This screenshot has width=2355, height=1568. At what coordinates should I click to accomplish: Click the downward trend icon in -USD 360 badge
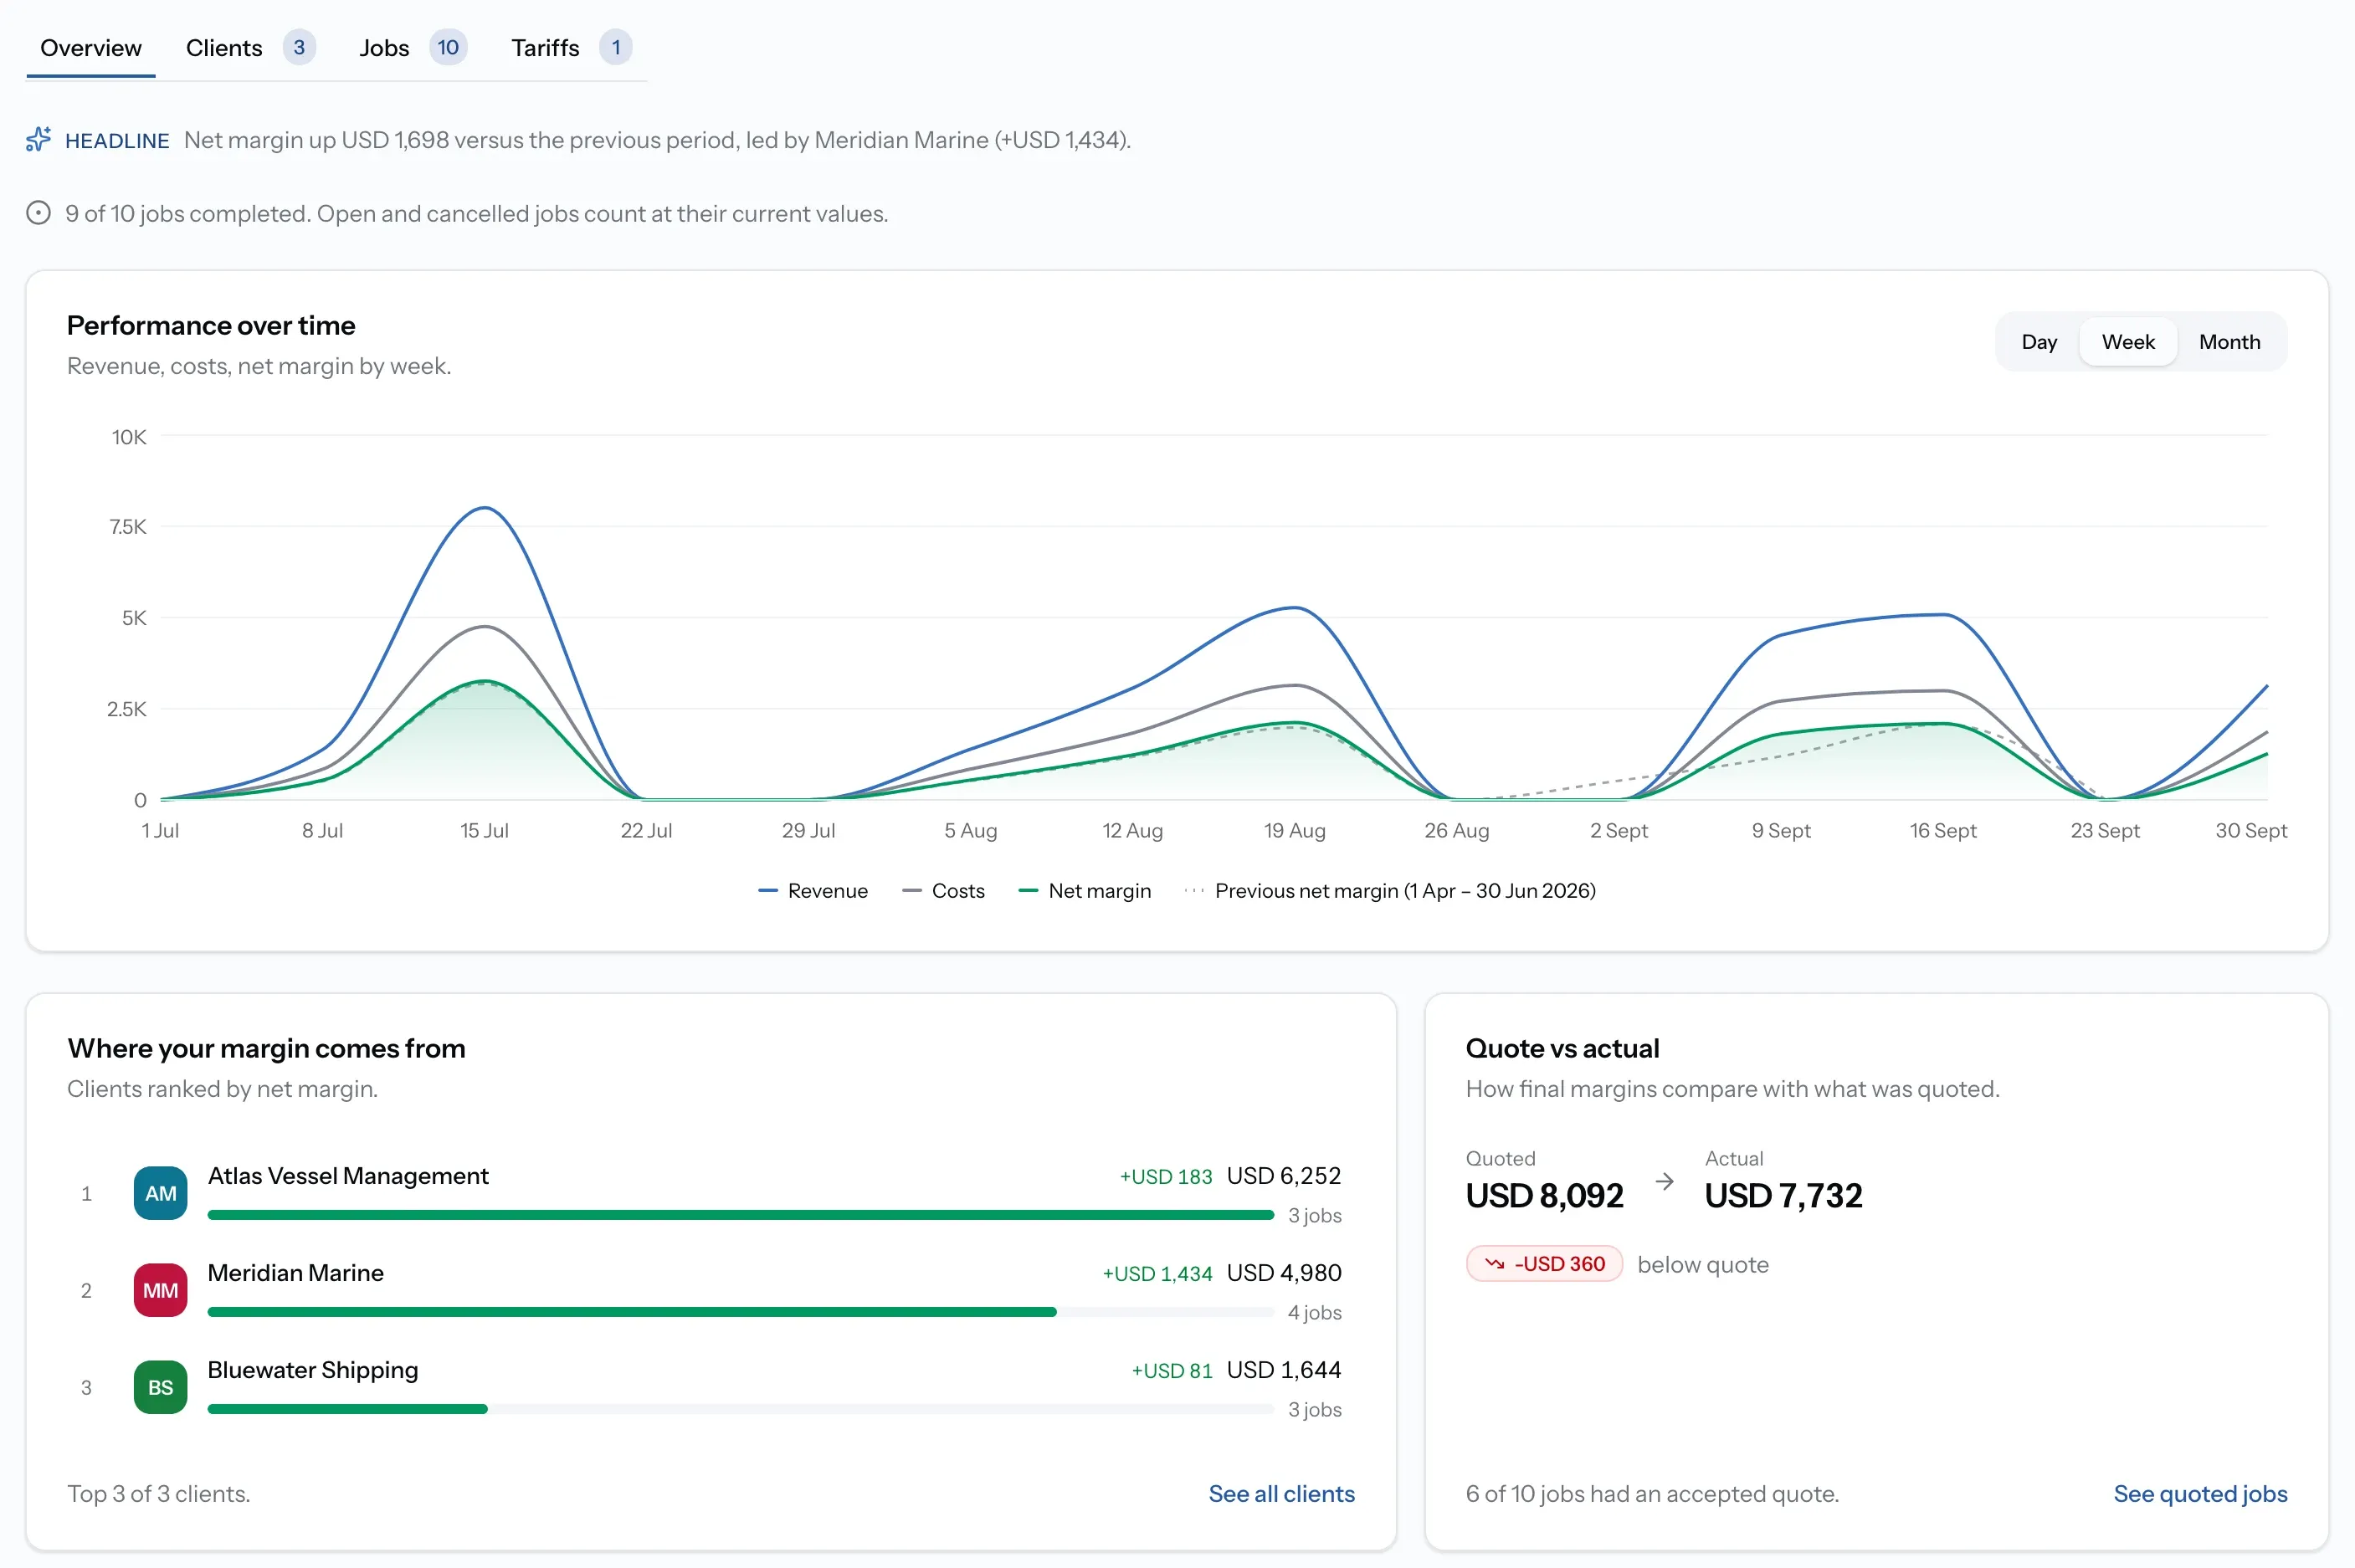pyautogui.click(x=1494, y=1264)
